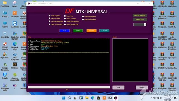
Task: Click the DF MTK Tool title bar icon
Action: tap(29, 4)
